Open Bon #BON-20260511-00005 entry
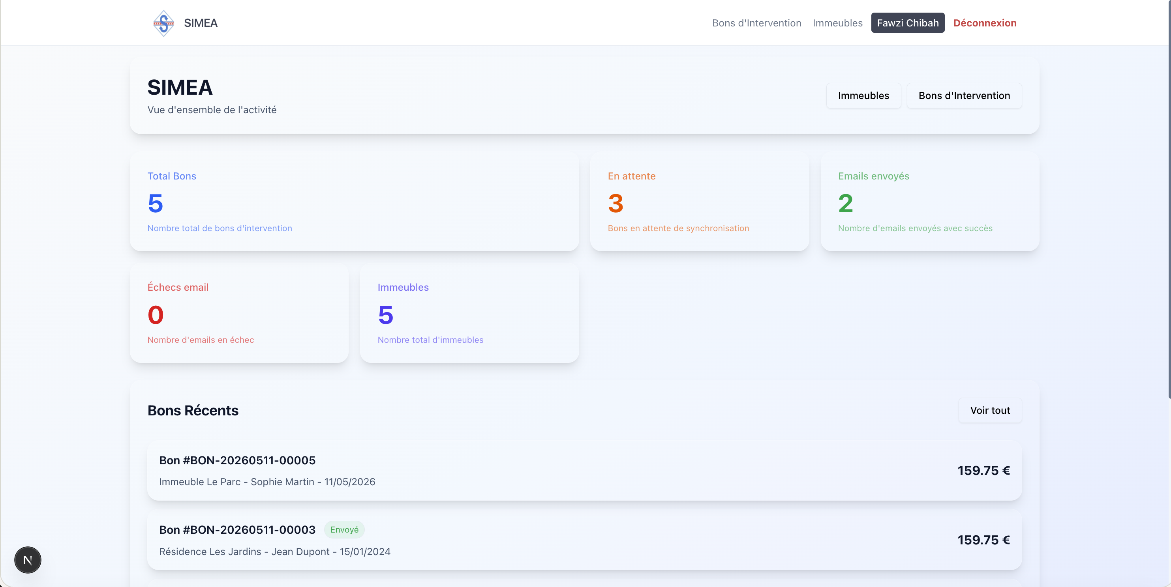The image size is (1171, 587). (x=584, y=470)
